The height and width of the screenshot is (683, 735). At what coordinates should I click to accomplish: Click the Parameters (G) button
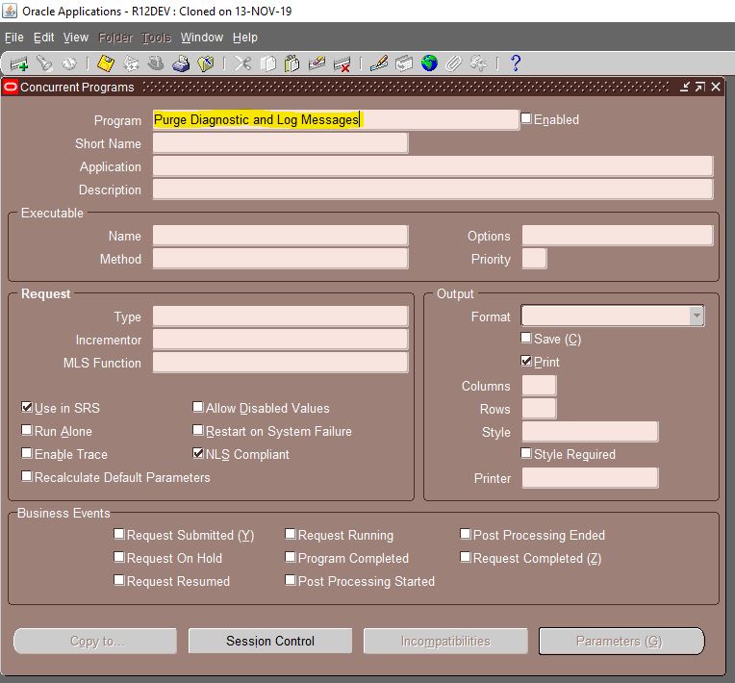click(x=621, y=641)
